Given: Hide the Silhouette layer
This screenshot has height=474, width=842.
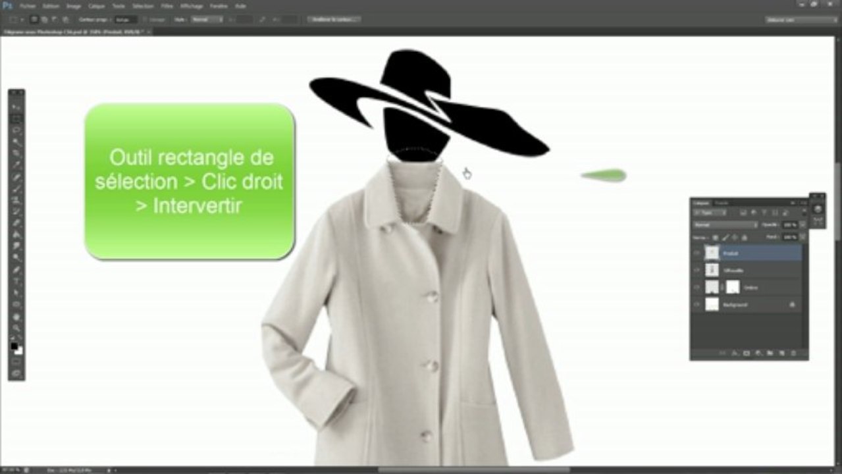Looking at the screenshot, I should coord(697,270).
